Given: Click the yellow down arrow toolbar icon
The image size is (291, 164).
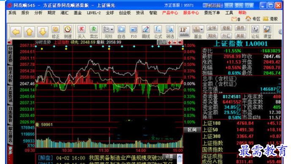Looking at the screenshot, I should [x=43, y=32].
